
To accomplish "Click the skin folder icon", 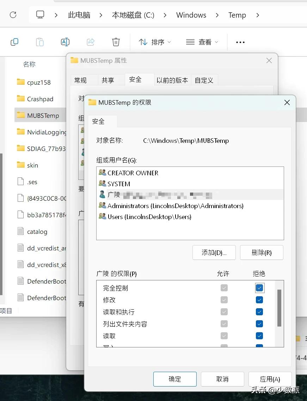I will coord(21,165).
